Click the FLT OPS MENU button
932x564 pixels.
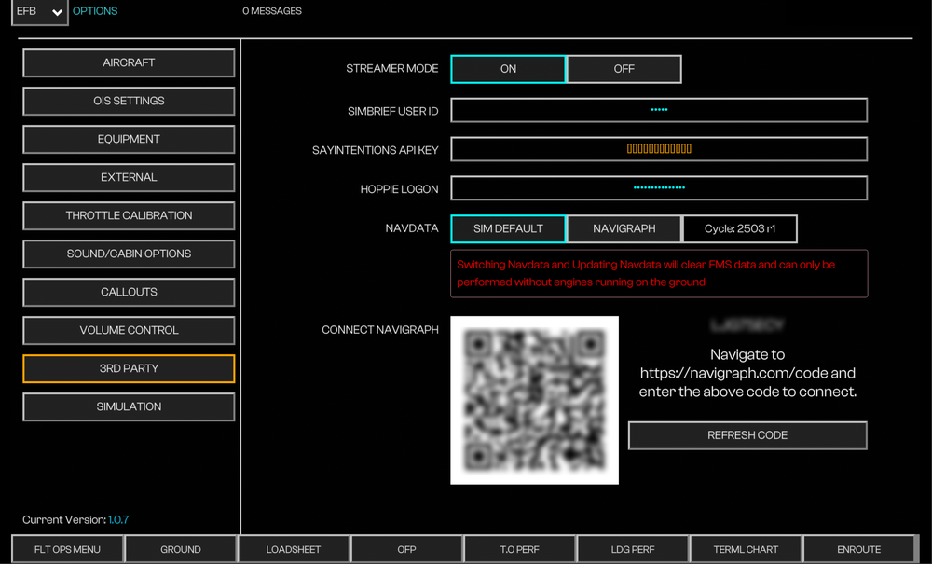pyautogui.click(x=67, y=549)
